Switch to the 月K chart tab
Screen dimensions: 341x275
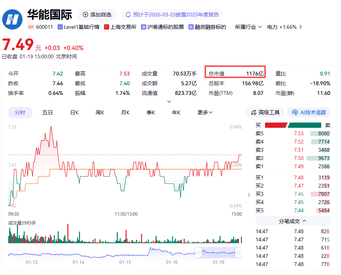tap(125, 112)
